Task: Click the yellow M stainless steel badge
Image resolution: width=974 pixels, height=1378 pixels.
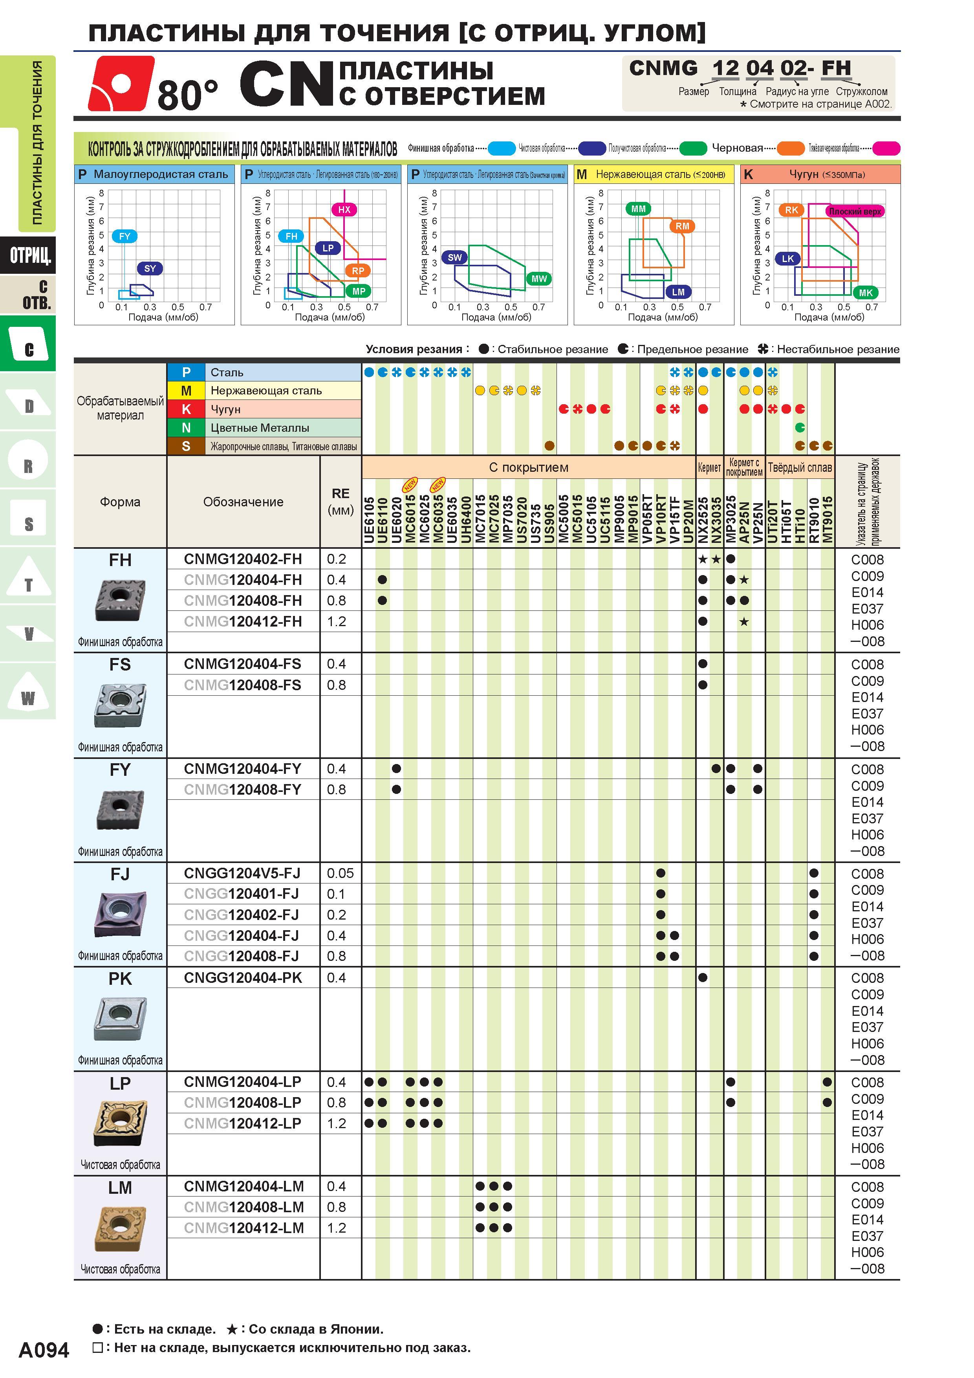Action: 186,391
